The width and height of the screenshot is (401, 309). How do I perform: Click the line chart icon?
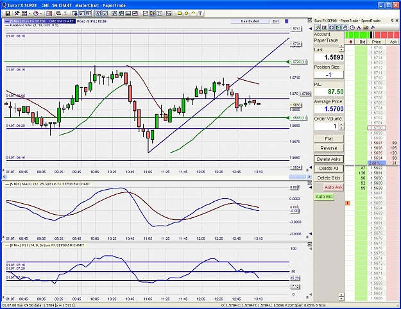click(x=146, y=13)
